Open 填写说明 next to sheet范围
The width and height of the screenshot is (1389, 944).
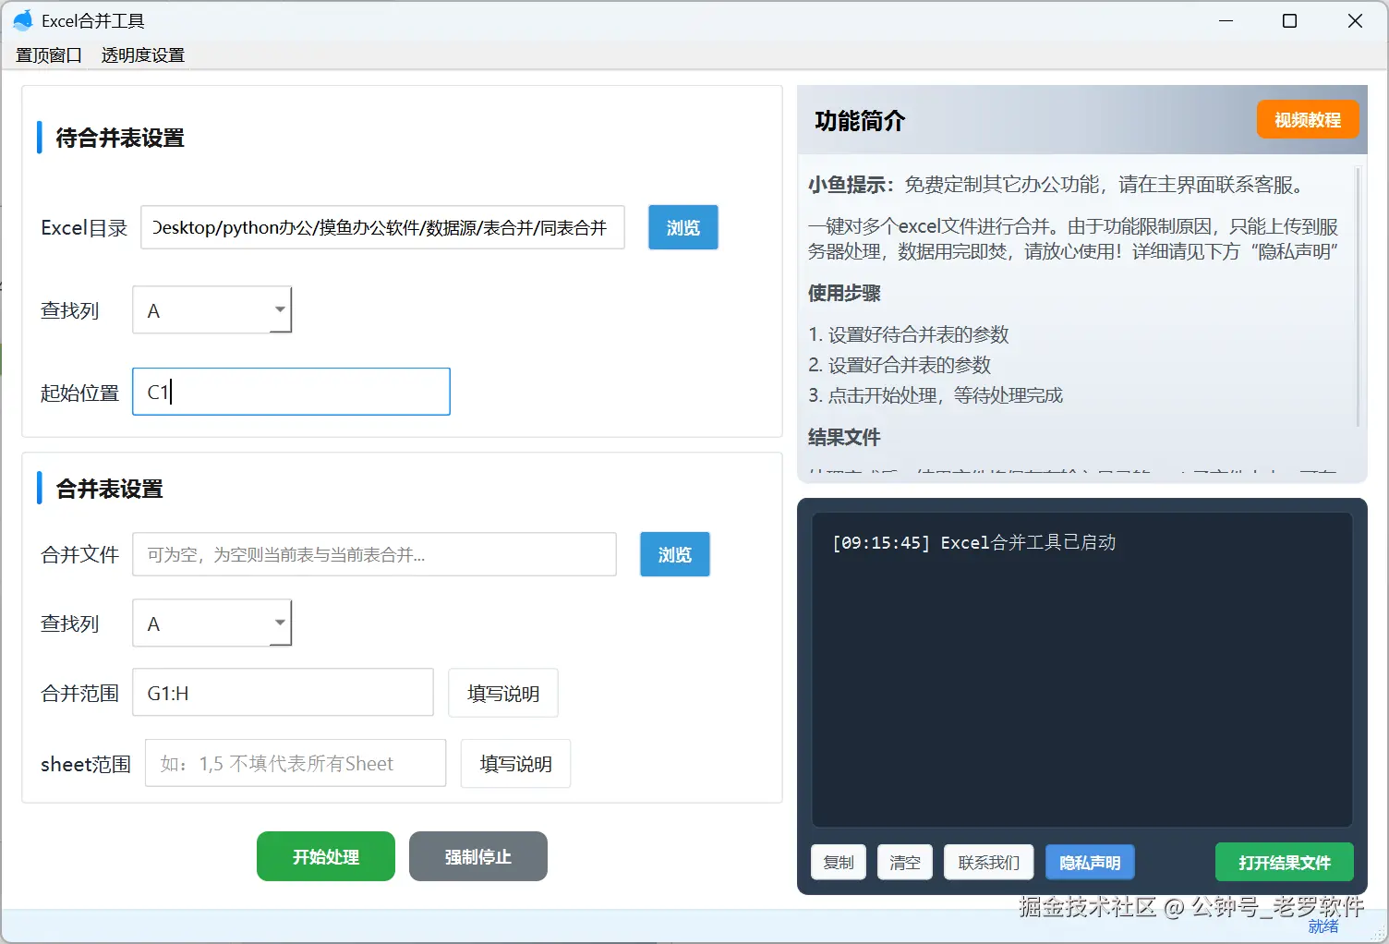515,763
